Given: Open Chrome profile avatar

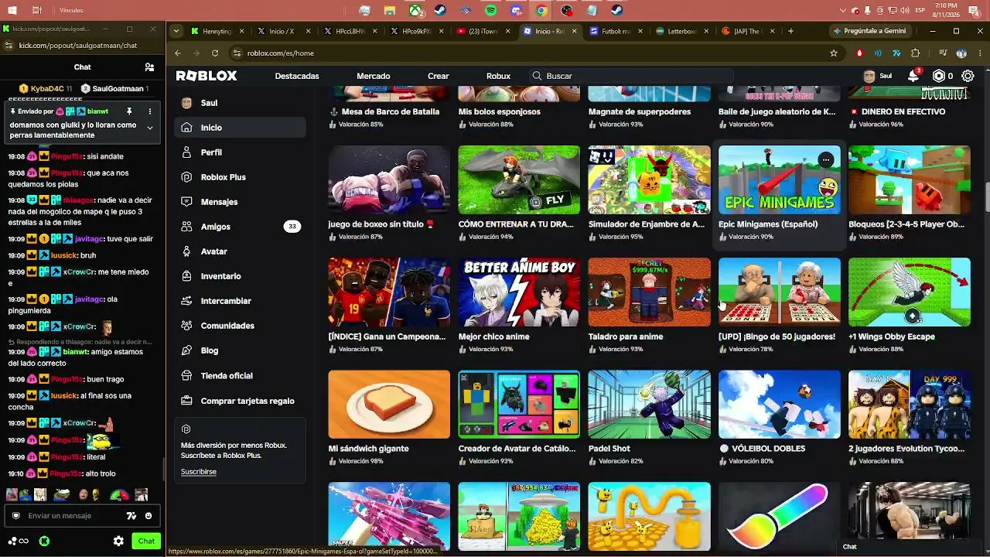Looking at the screenshot, I should 961,53.
